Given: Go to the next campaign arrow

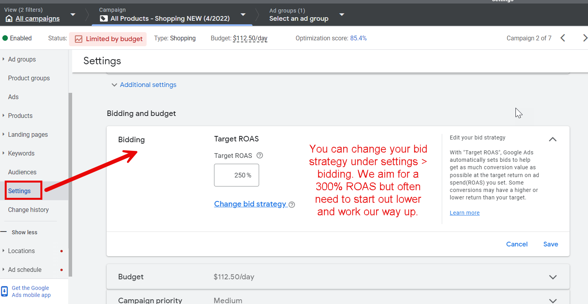Looking at the screenshot, I should point(584,38).
